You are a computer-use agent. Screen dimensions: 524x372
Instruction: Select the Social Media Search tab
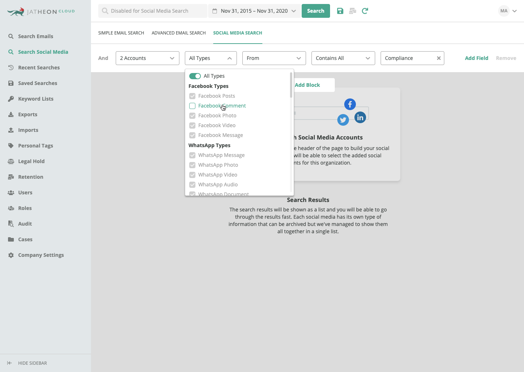238,33
